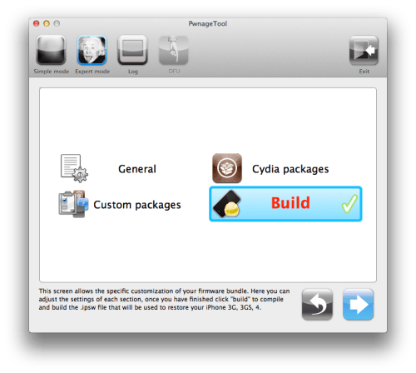This screenshot has height=373, width=416.
Task: Click the Simple mode caption
Action: (51, 72)
